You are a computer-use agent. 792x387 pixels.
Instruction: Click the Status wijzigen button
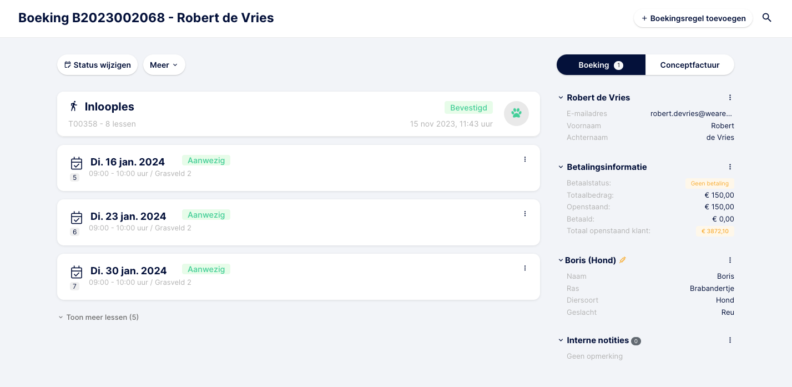[x=97, y=65]
